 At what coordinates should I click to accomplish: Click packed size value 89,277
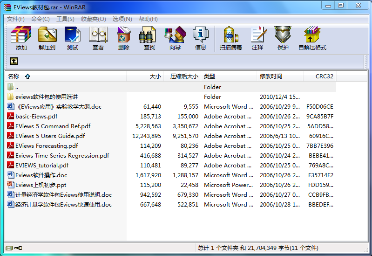click(189, 166)
